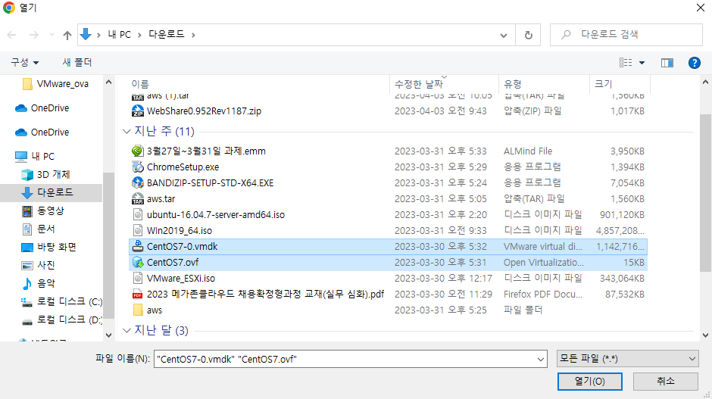Image resolution: width=712 pixels, height=399 pixels.
Task: Collapse the 지난 주 (11) group
Action: 126,132
